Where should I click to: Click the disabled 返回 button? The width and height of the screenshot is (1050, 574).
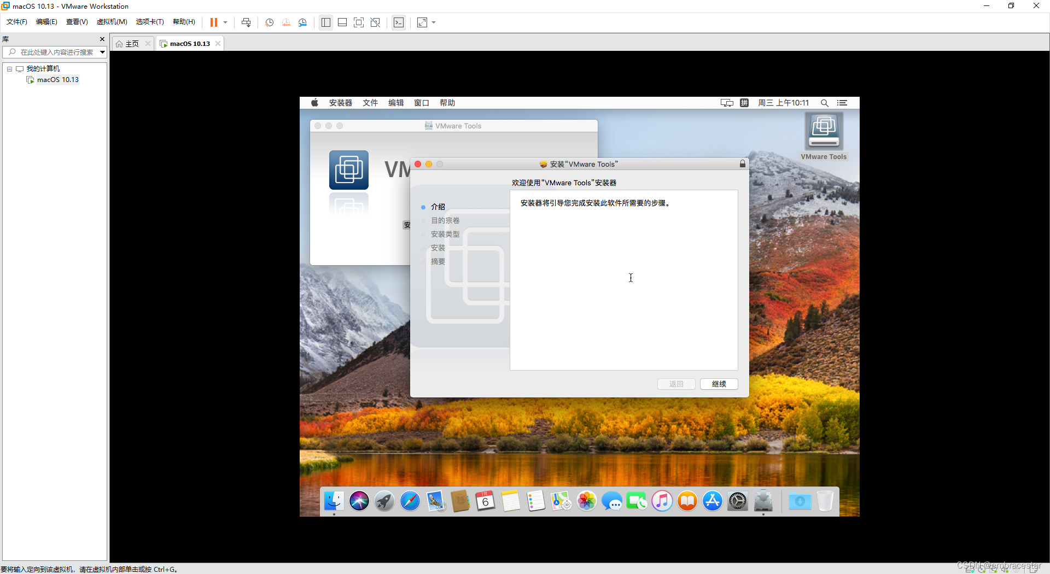(676, 384)
